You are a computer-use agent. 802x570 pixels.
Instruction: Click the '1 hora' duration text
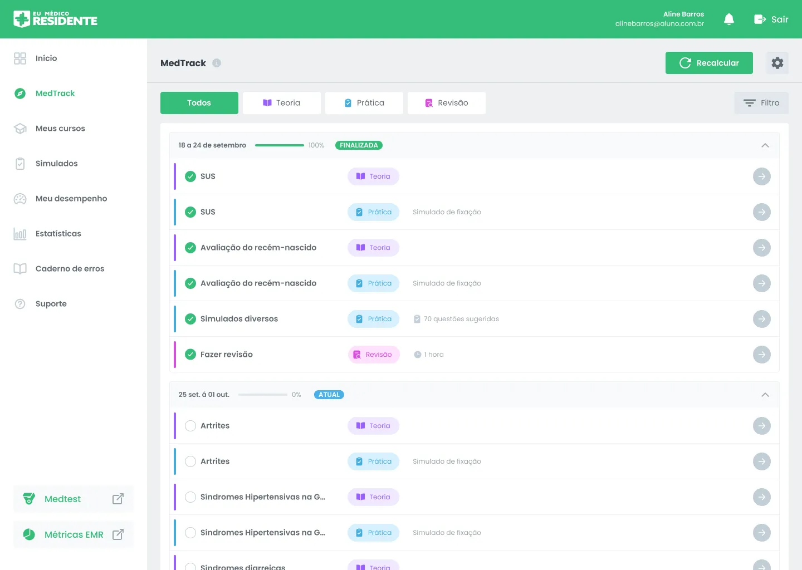pyautogui.click(x=434, y=355)
